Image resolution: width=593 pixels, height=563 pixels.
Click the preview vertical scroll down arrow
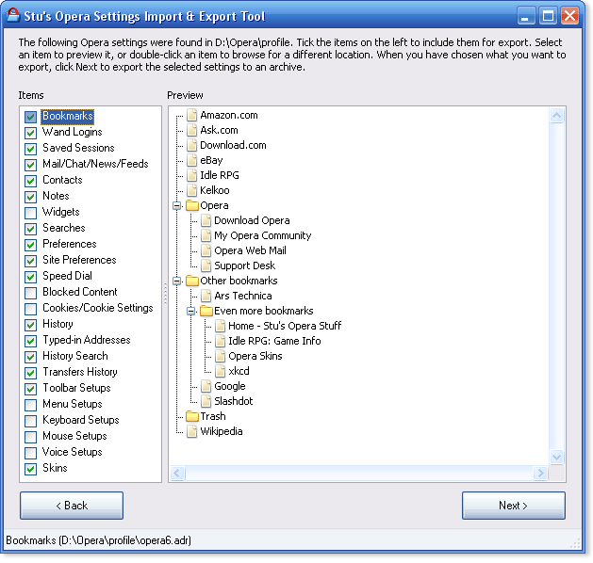pyautogui.click(x=556, y=458)
